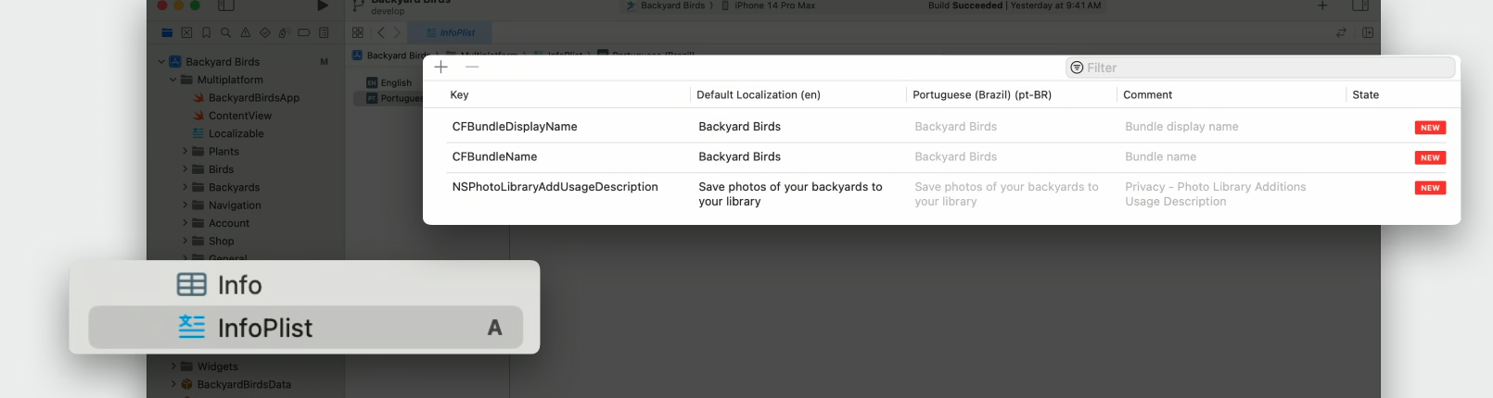
Task: Select InfoPlist string catalog in navigator
Action: coord(305,328)
